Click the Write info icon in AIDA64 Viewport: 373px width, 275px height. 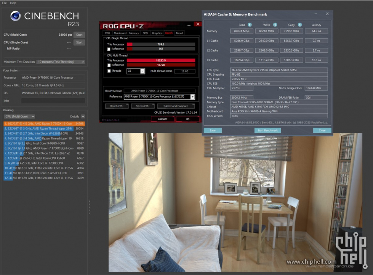tap(275, 25)
